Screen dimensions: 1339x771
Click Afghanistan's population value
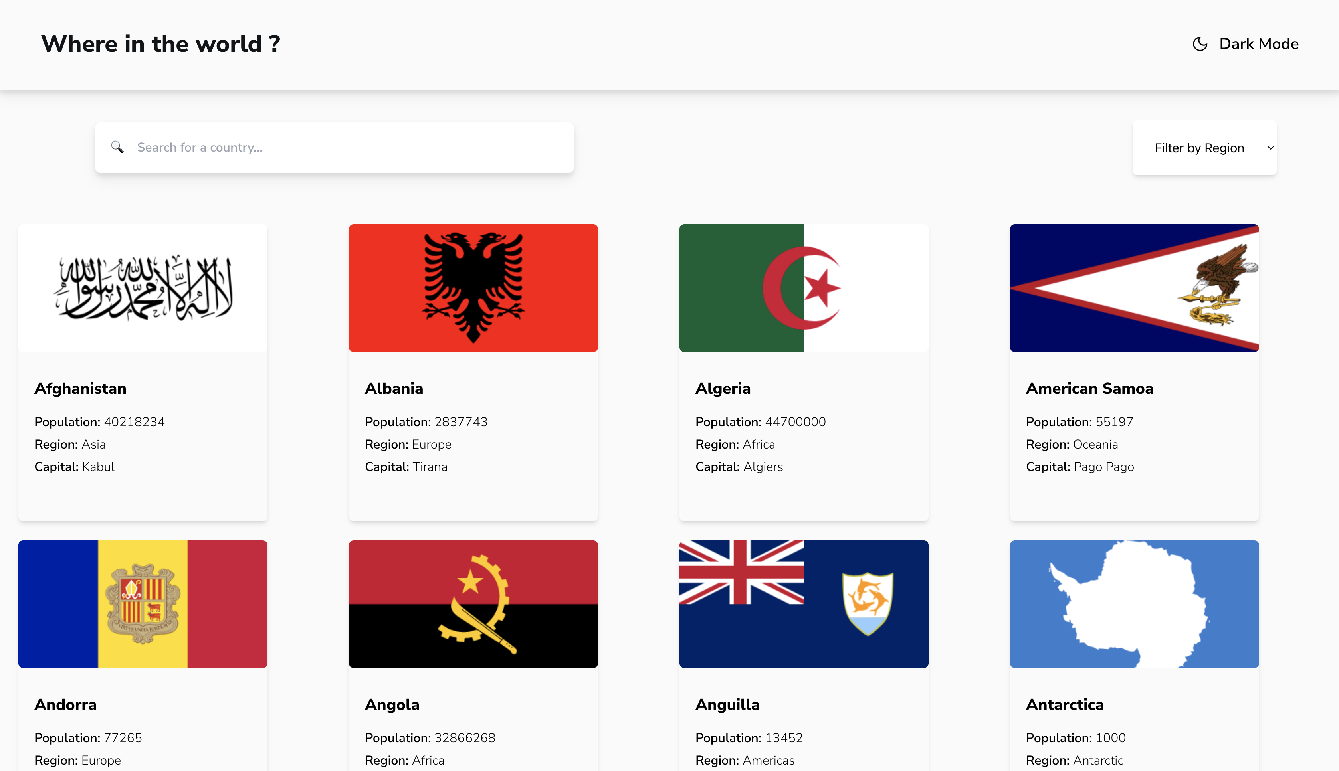click(134, 421)
